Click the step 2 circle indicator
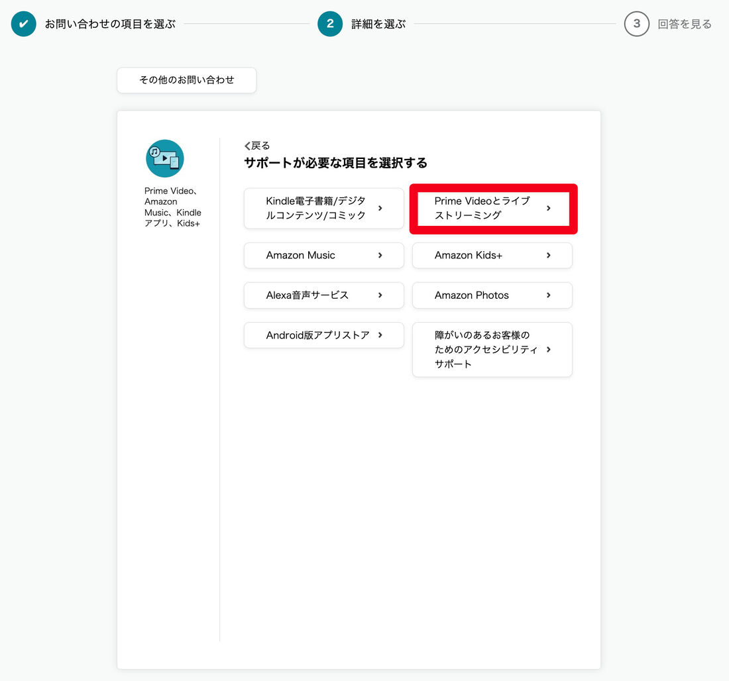This screenshot has width=729, height=681. click(330, 24)
